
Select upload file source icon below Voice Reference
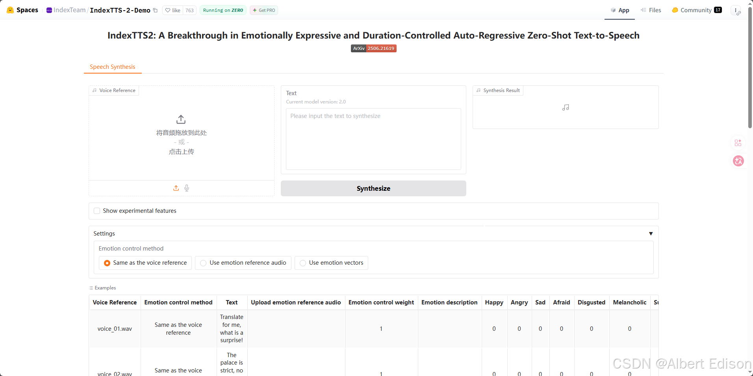click(176, 188)
